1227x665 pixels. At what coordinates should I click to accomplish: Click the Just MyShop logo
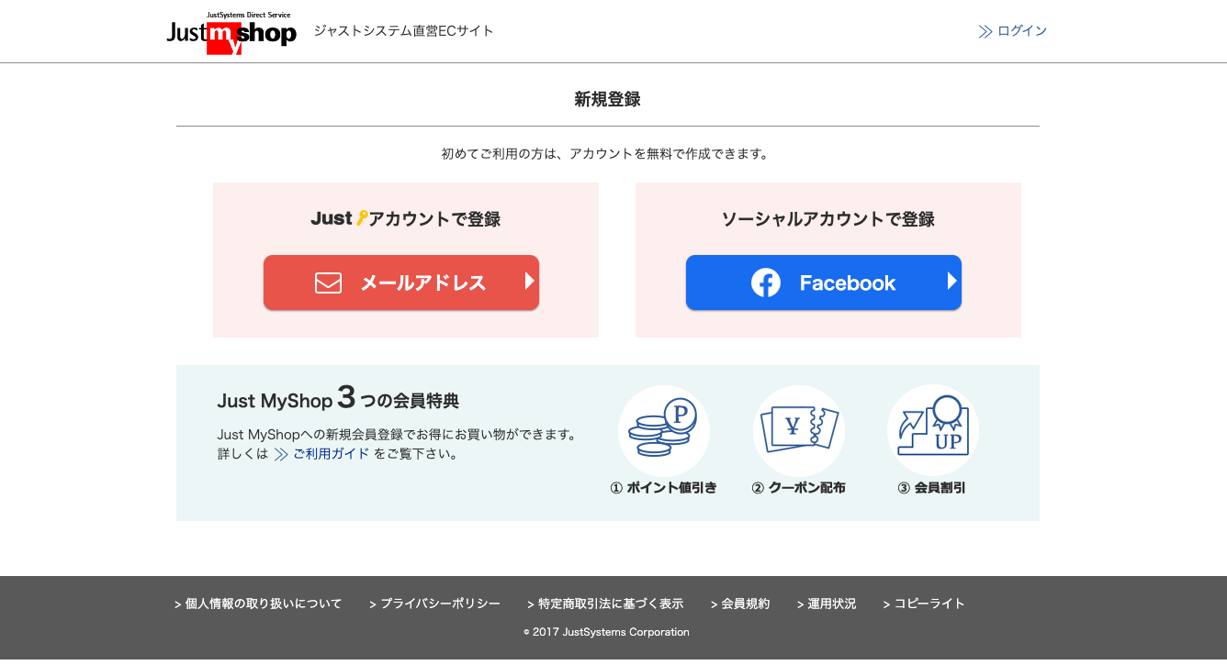(x=231, y=33)
